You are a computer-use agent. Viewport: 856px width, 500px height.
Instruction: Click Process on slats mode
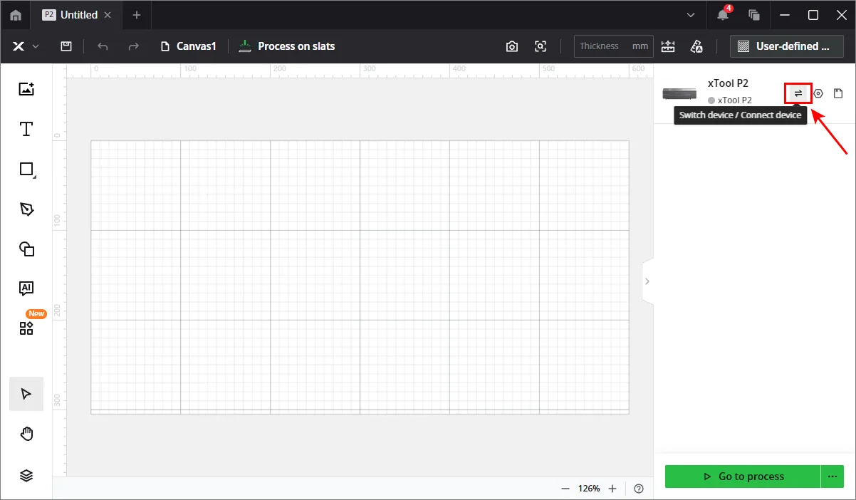[x=287, y=46]
